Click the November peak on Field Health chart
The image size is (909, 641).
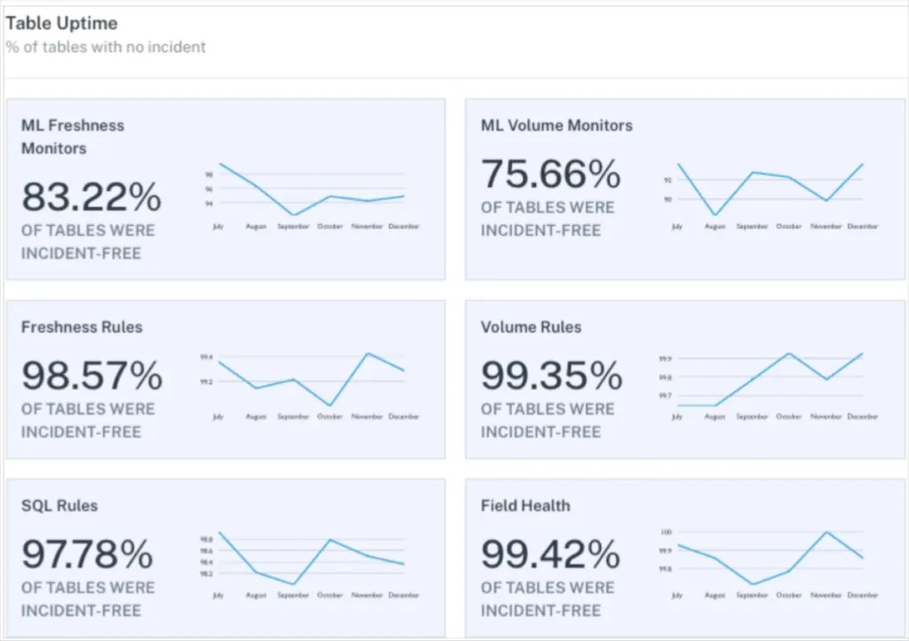(826, 531)
